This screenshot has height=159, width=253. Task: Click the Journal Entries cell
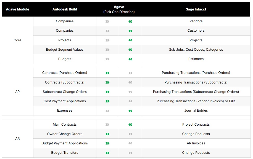pos(196,111)
